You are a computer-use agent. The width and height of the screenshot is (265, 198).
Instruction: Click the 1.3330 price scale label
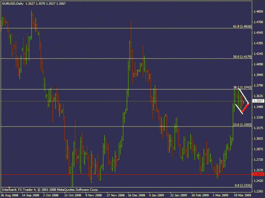click(258, 117)
